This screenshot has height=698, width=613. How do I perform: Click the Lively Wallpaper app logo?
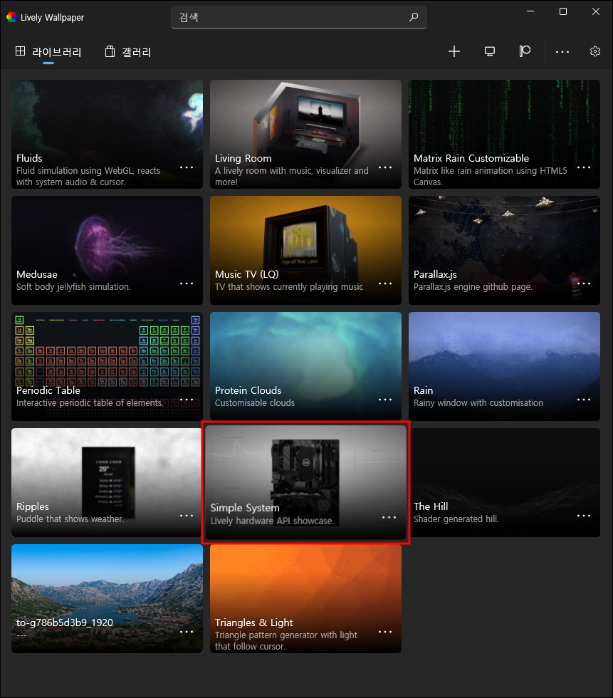tap(12, 17)
